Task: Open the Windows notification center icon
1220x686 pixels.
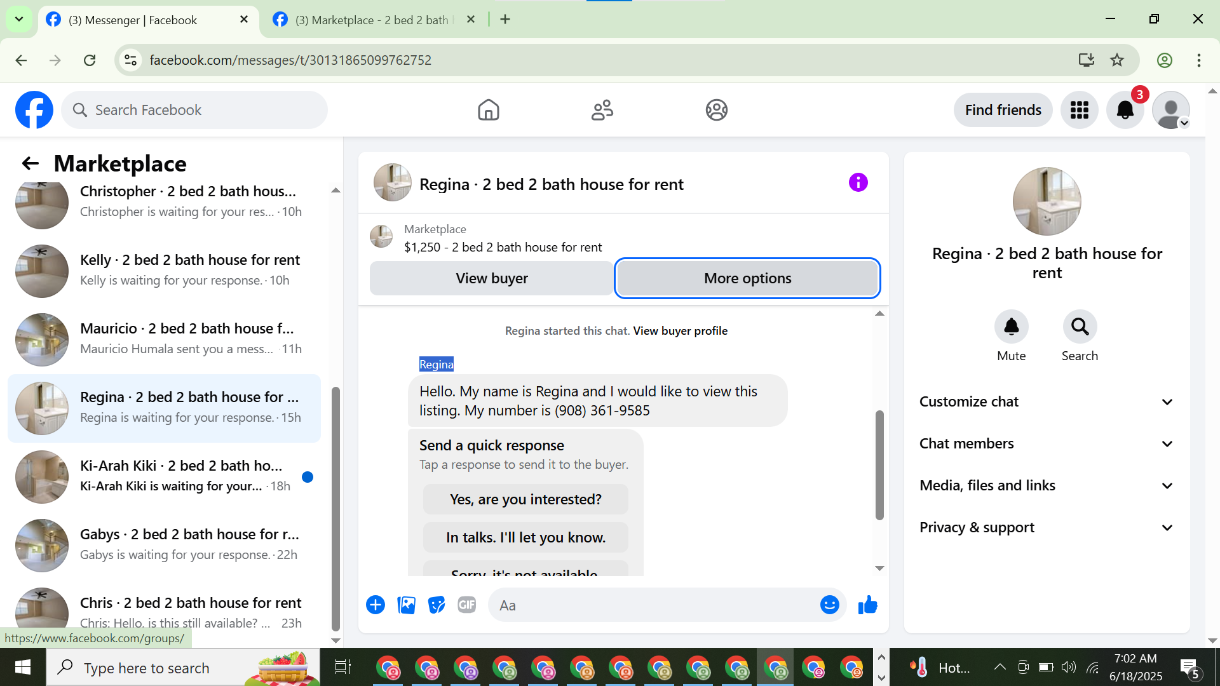Action: pyautogui.click(x=1189, y=668)
